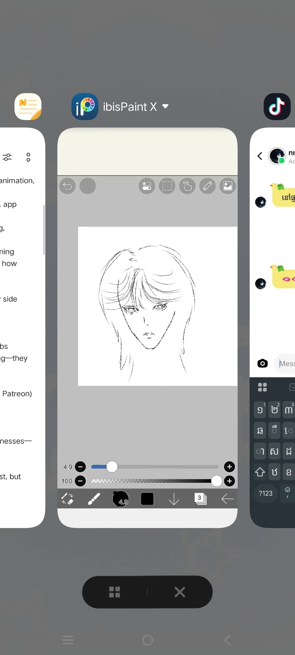Click the opacity slider handle

(x=216, y=481)
